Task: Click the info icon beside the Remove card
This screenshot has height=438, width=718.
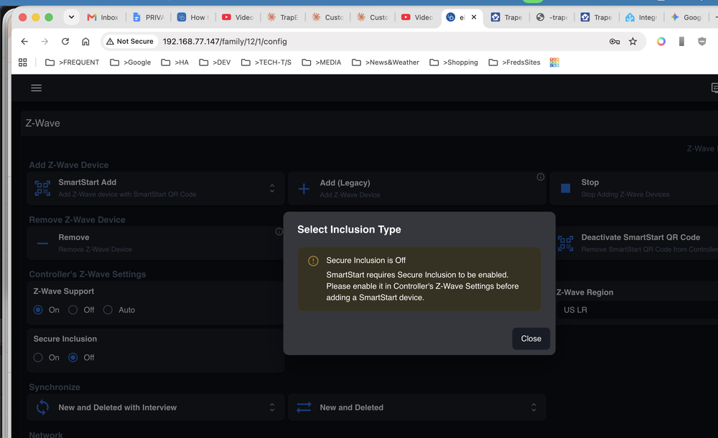Action: point(279,232)
